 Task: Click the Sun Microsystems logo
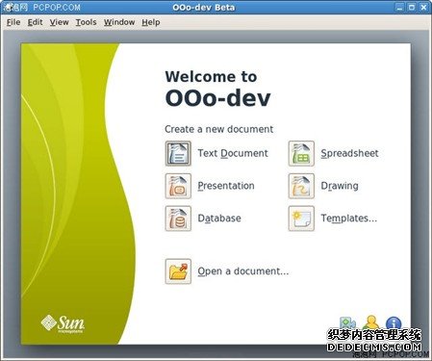[x=63, y=323]
